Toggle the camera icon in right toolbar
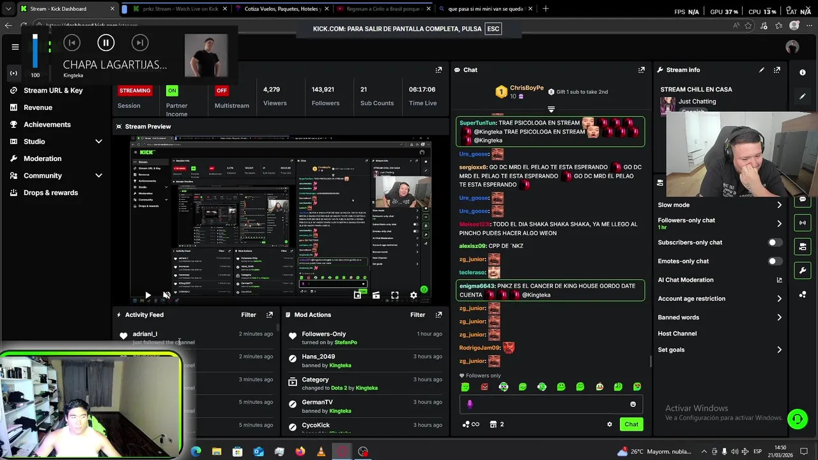 pos(803,247)
